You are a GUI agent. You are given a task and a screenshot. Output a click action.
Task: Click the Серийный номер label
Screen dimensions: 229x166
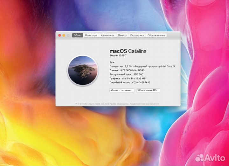point(120,82)
